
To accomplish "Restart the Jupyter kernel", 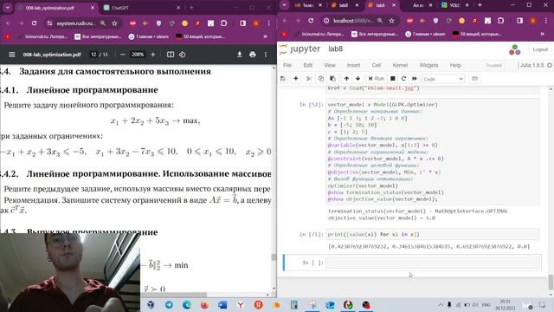I will pos(403,79).
